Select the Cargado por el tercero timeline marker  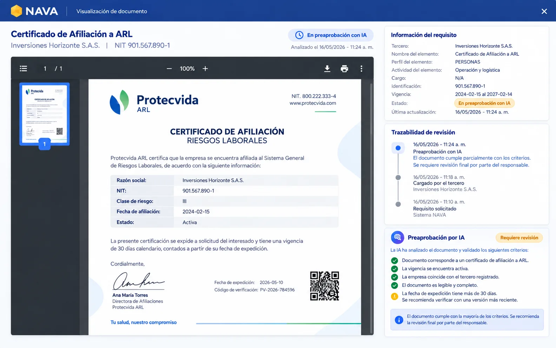click(x=398, y=177)
